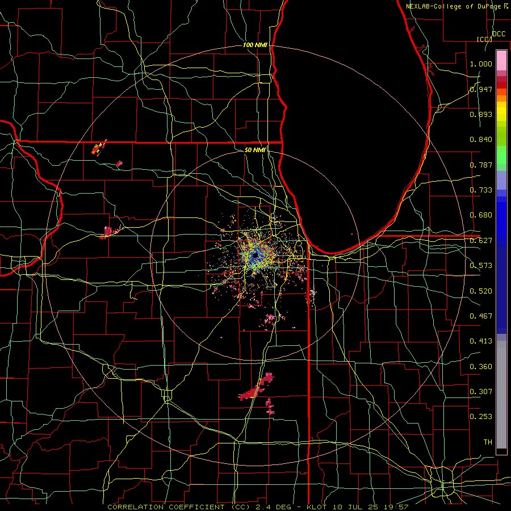511x511 pixels.
Task: Click the [CC] legend heading
Action: click(484, 39)
